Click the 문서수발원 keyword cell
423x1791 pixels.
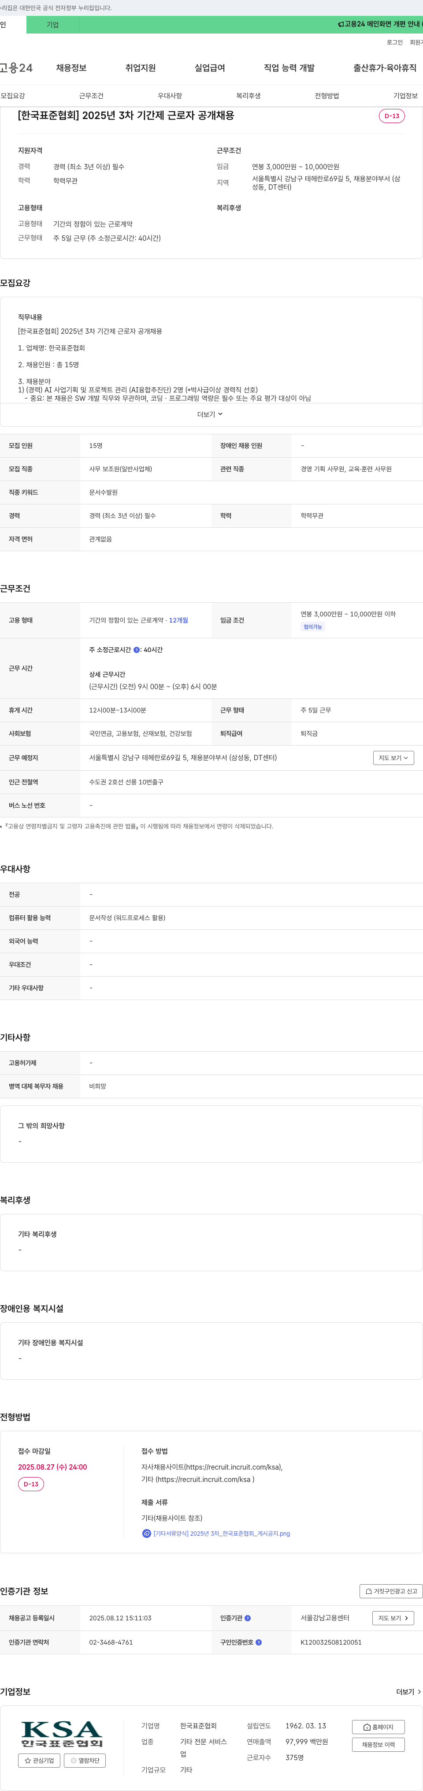click(104, 492)
